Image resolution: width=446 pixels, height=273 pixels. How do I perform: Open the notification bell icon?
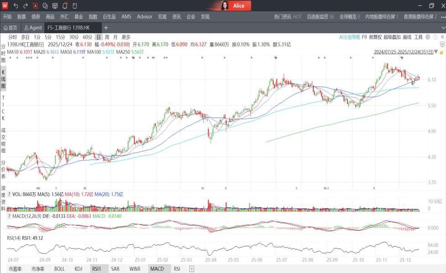coord(65,6)
